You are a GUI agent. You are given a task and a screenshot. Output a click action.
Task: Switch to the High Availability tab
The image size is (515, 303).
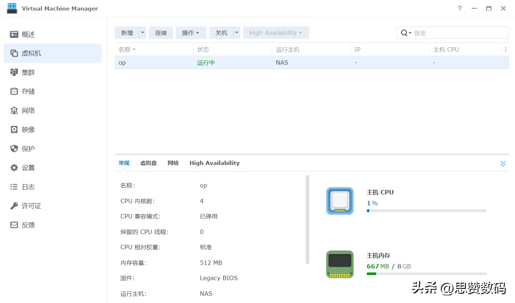(214, 163)
